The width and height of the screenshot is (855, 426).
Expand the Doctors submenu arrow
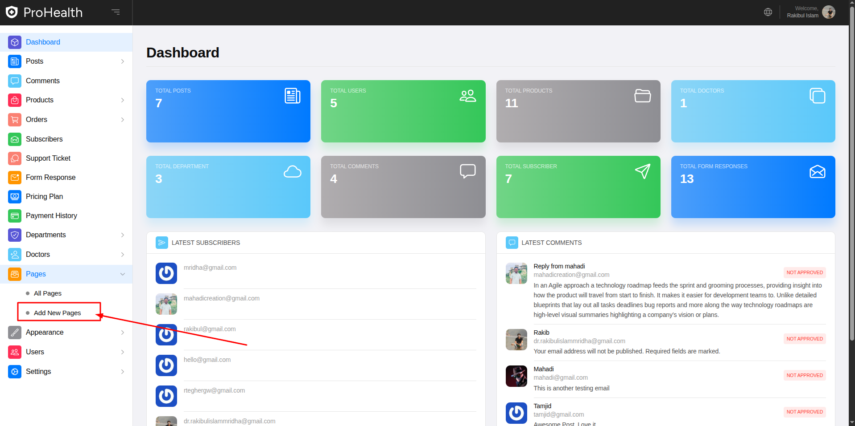[123, 255]
